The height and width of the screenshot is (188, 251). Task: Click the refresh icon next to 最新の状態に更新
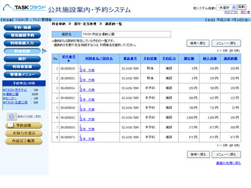(x=12, y=117)
